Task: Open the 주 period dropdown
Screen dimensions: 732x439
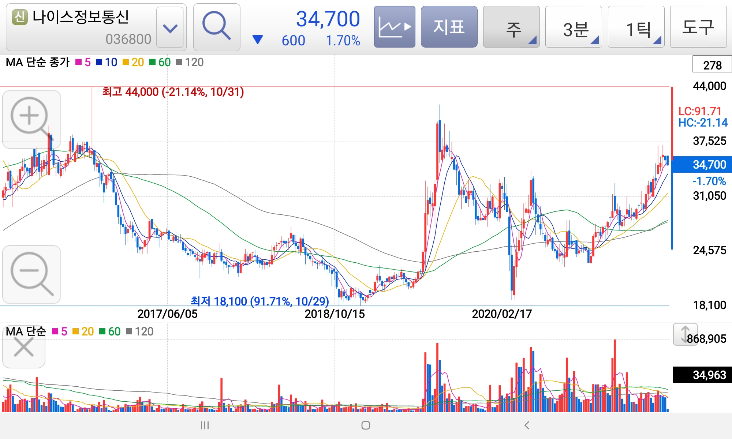Action: [511, 27]
